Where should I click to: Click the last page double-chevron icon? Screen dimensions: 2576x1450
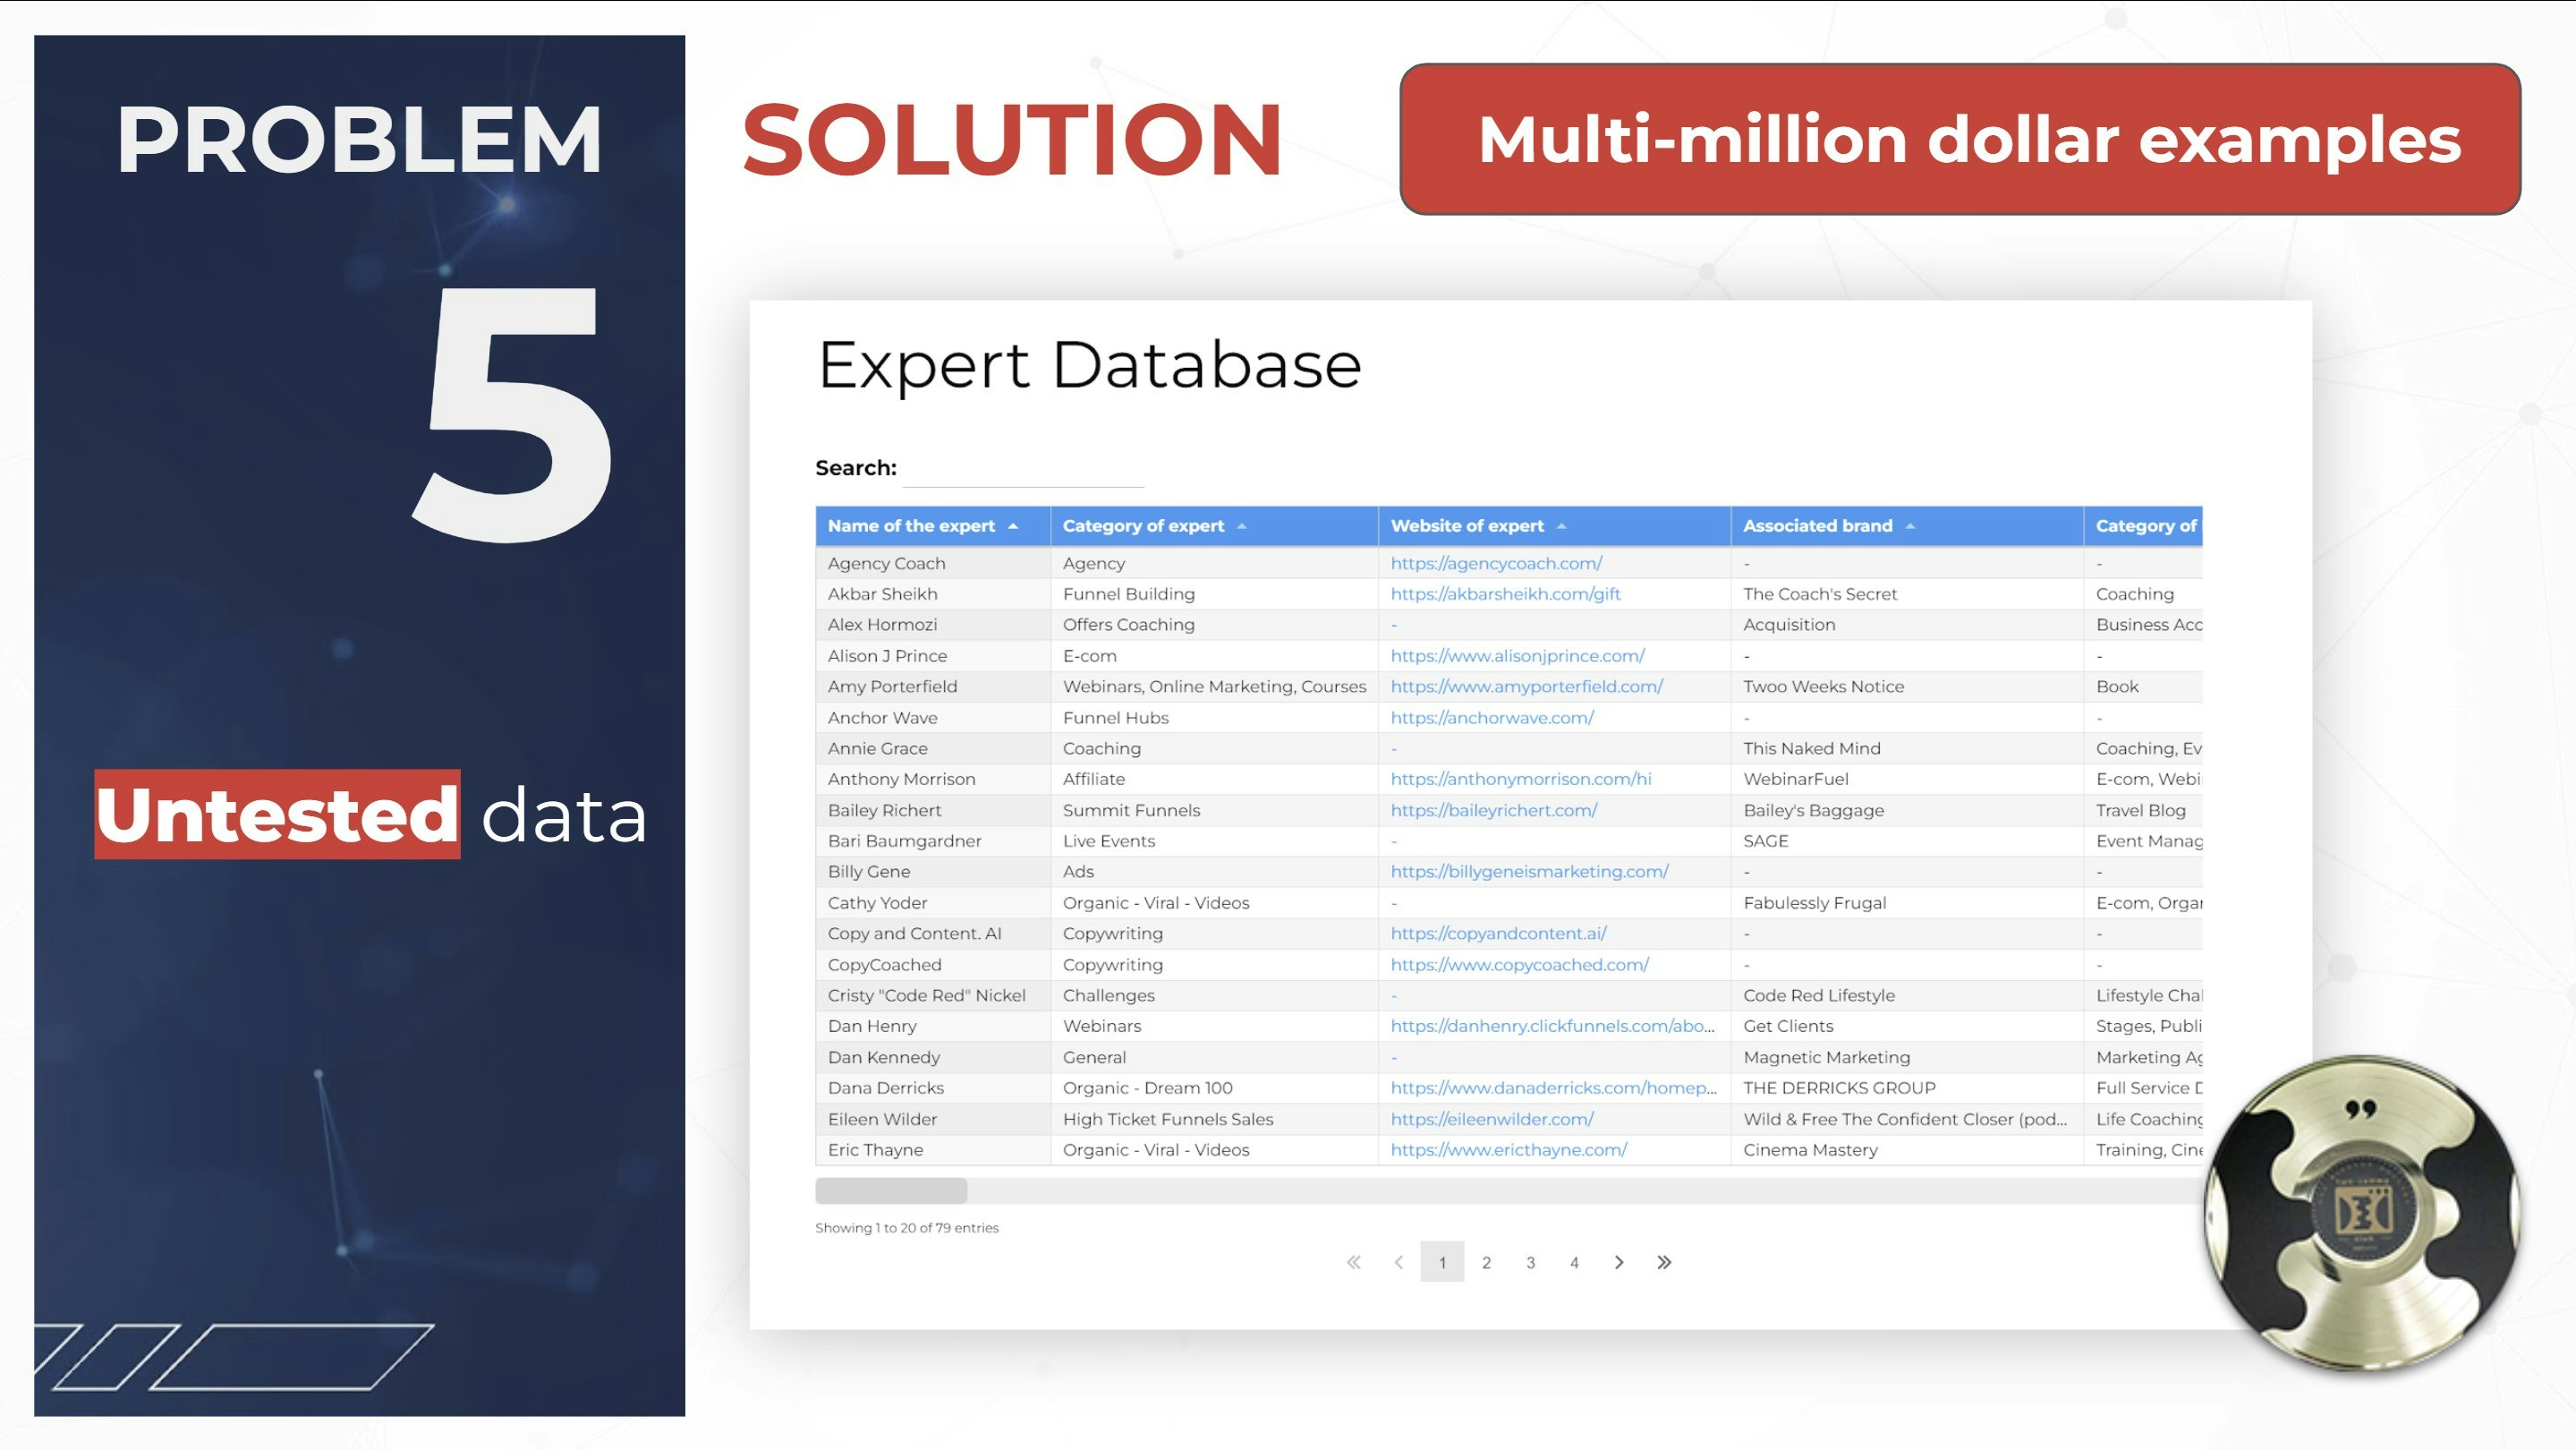click(1663, 1262)
